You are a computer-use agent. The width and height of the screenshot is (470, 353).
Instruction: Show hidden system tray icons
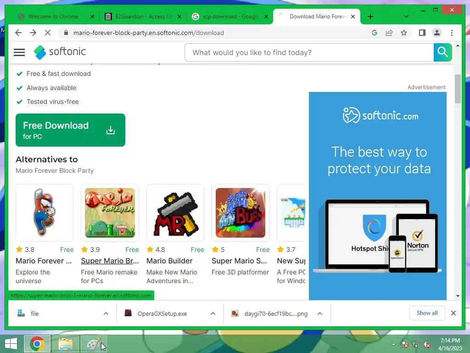tap(393, 344)
